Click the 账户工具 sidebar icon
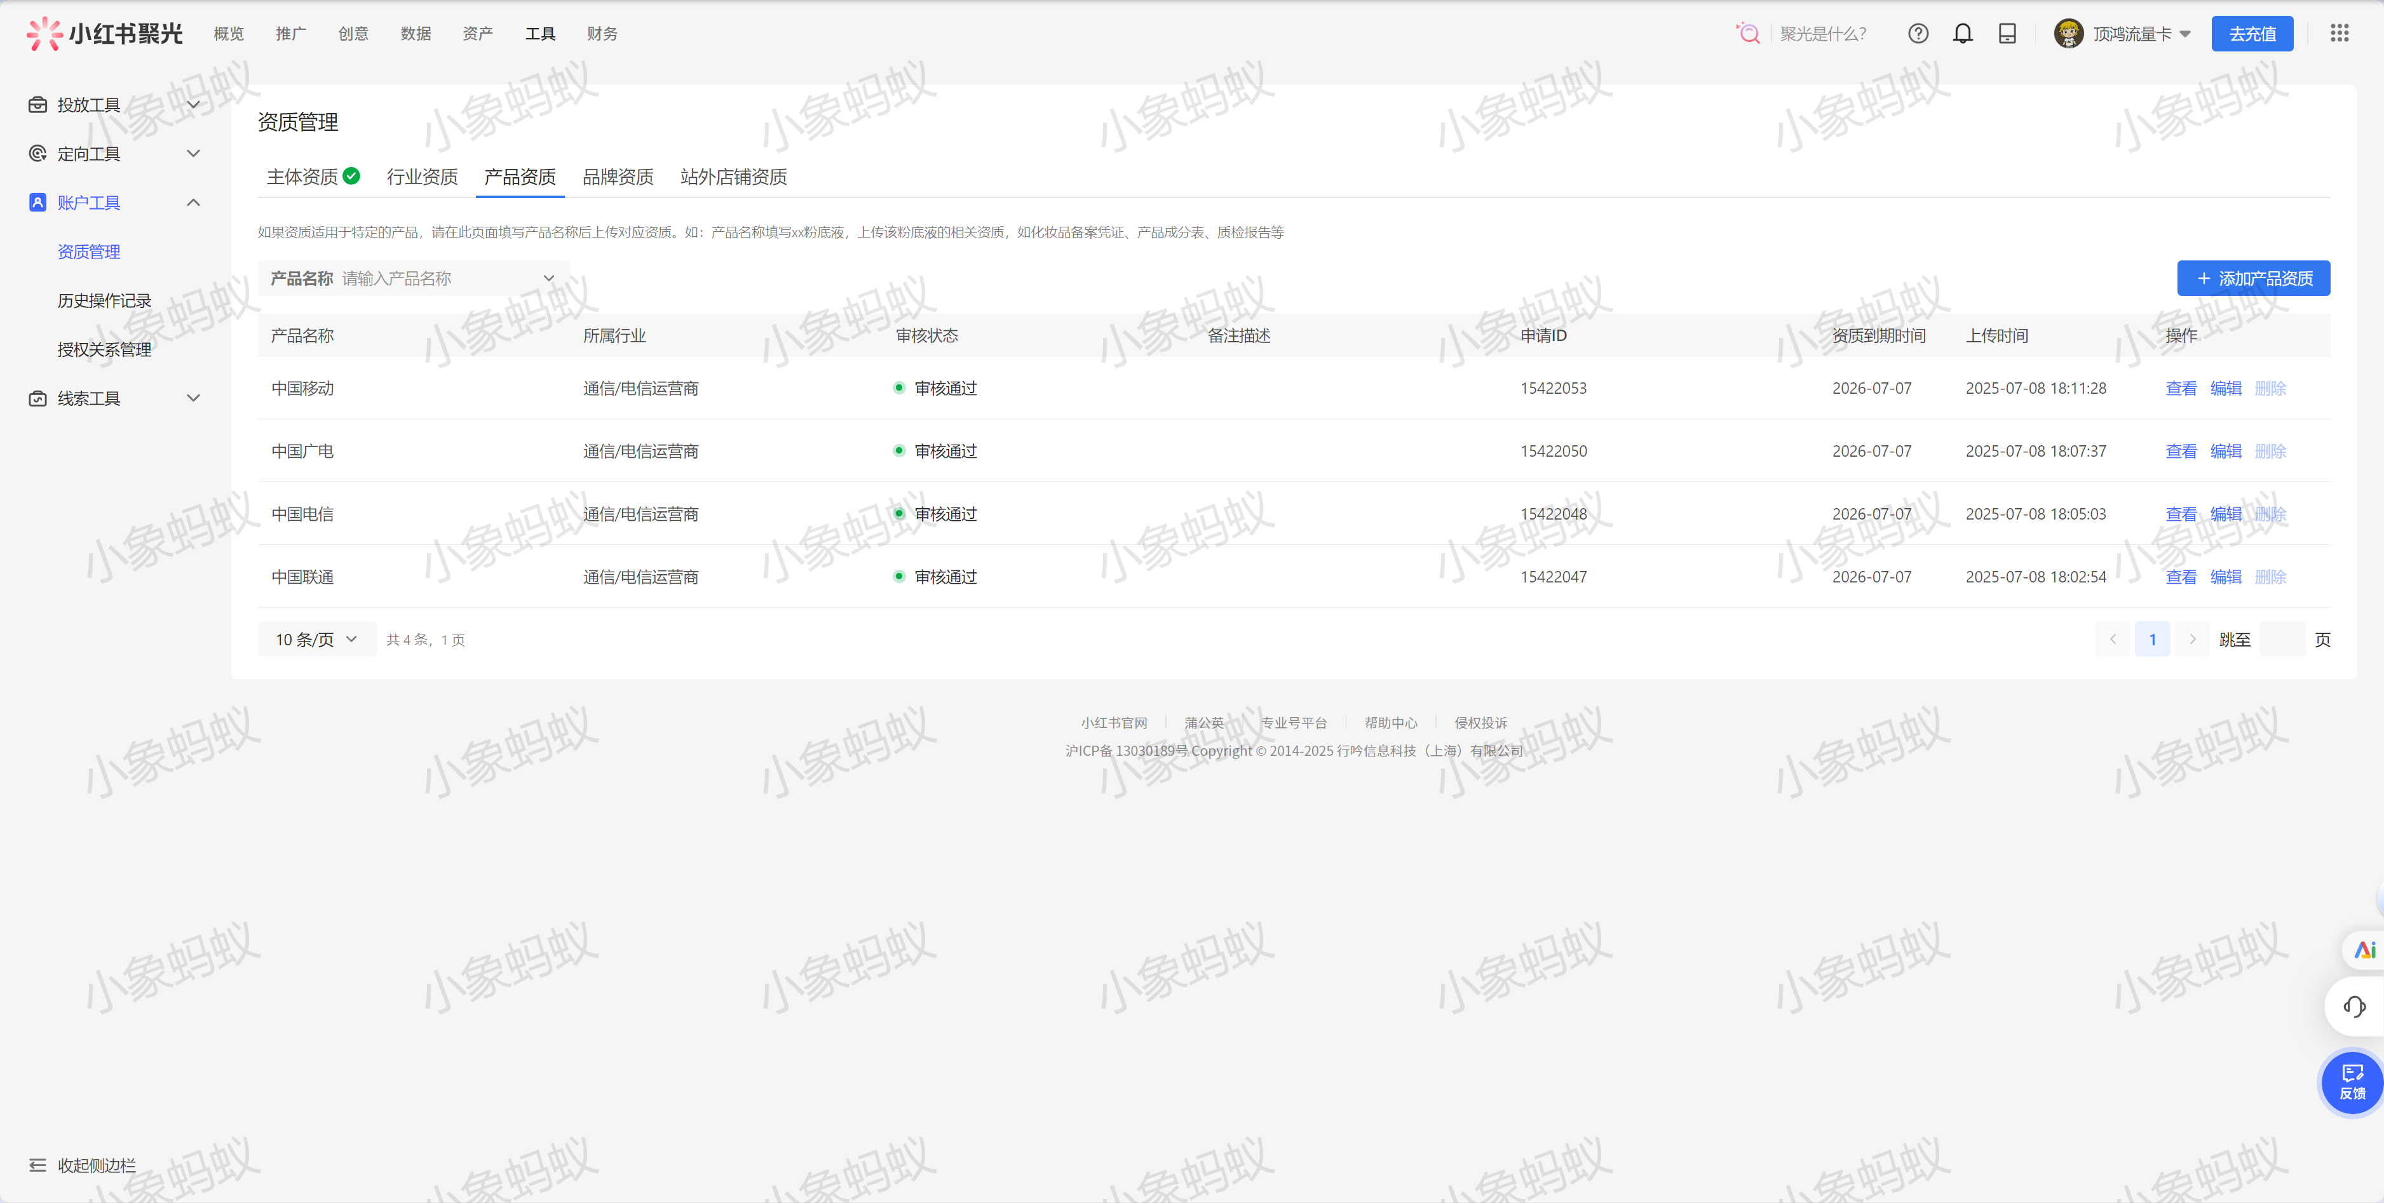This screenshot has width=2384, height=1203. click(37, 203)
